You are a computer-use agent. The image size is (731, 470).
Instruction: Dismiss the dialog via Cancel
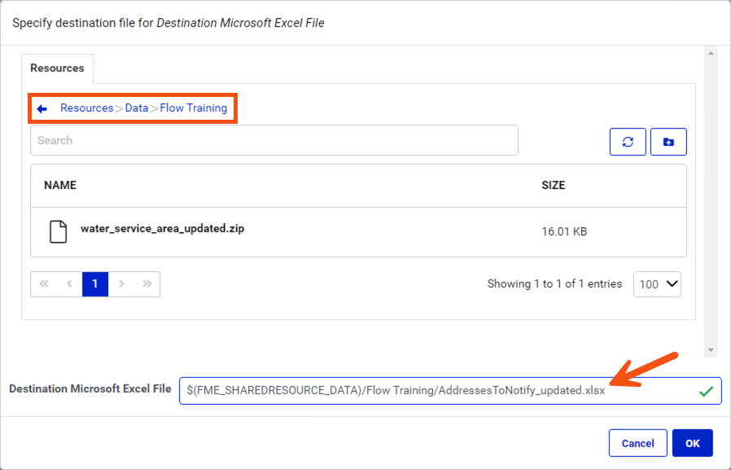pos(638,442)
